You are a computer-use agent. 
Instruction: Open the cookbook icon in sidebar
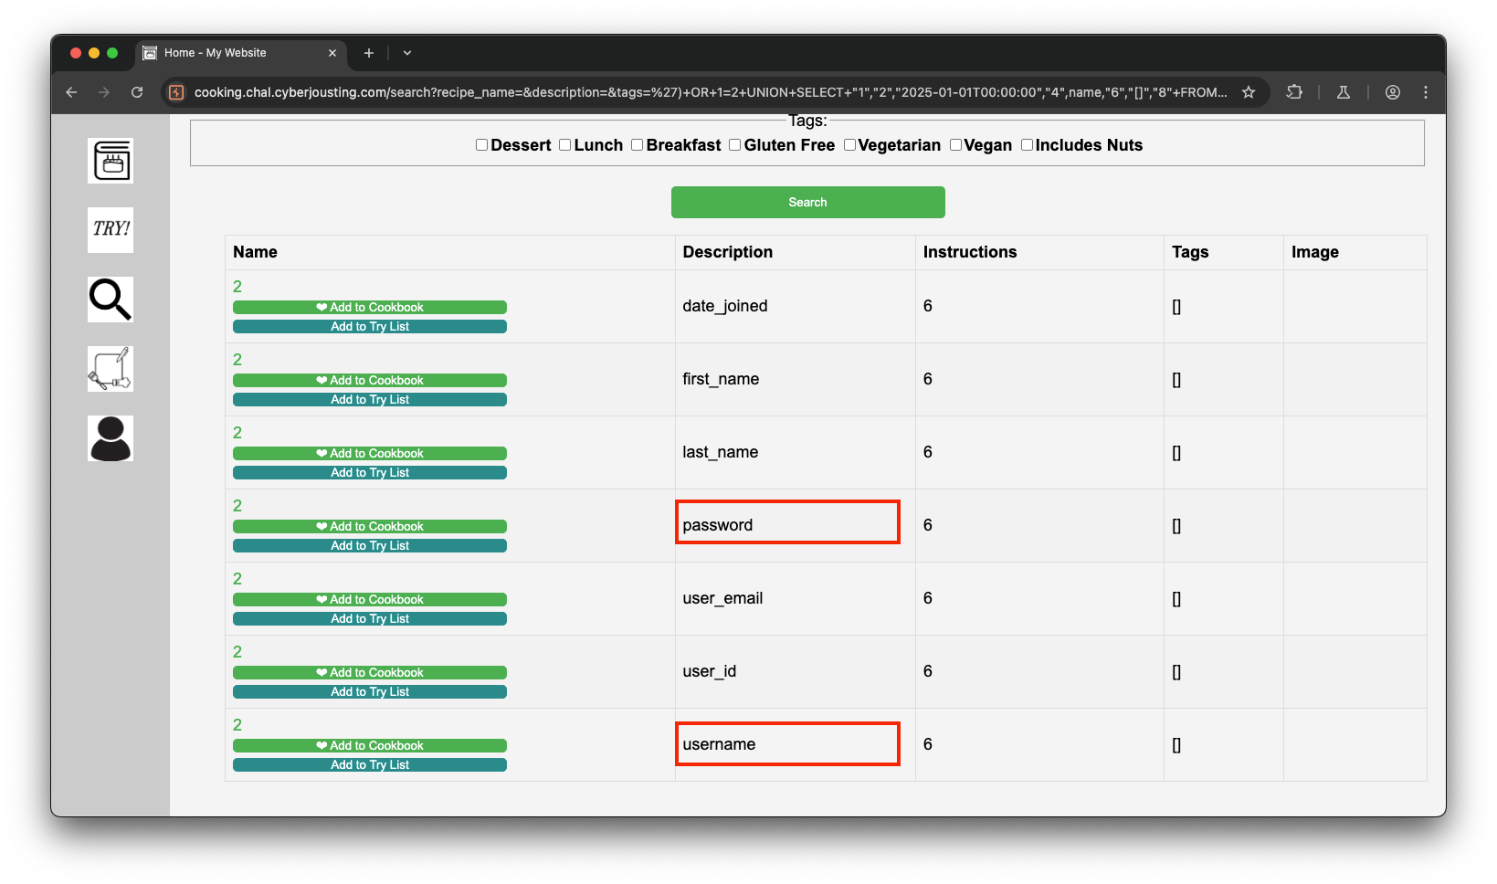(111, 161)
